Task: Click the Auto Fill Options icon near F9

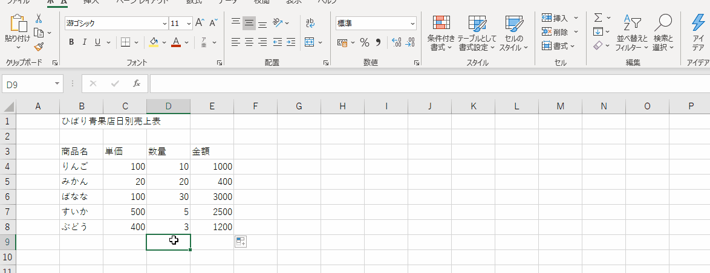Action: [x=240, y=242]
